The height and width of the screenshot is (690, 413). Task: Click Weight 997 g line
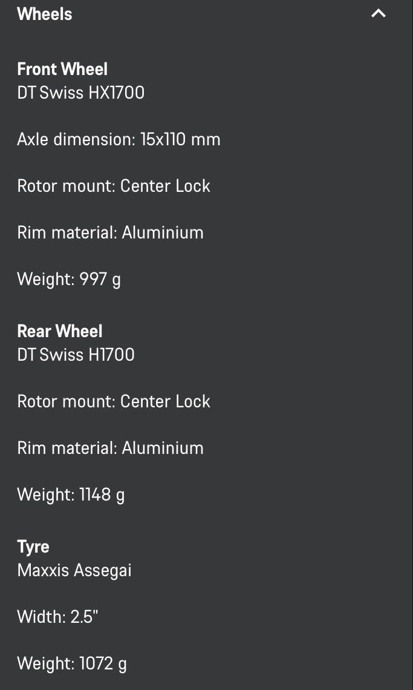(69, 280)
